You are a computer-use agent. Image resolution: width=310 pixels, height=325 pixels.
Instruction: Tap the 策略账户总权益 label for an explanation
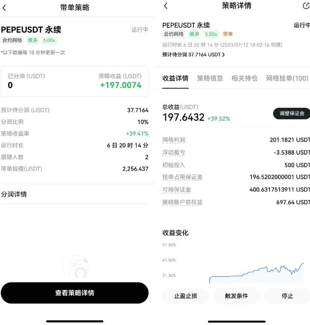pos(182,202)
